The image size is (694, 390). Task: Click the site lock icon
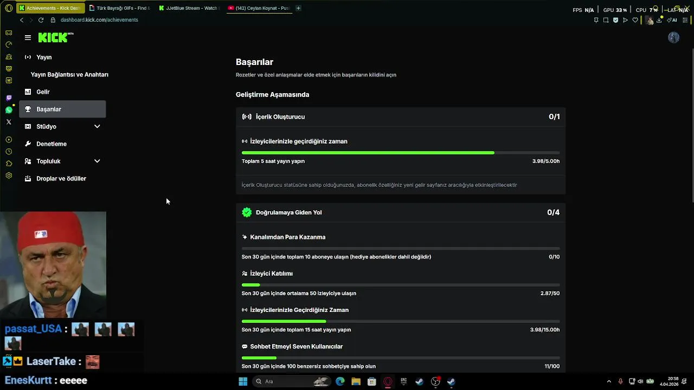coord(53,20)
